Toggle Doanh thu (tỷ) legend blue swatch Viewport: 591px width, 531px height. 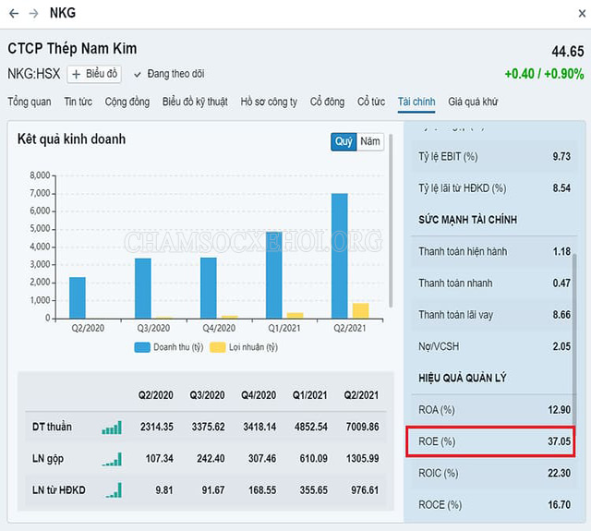[142, 347]
